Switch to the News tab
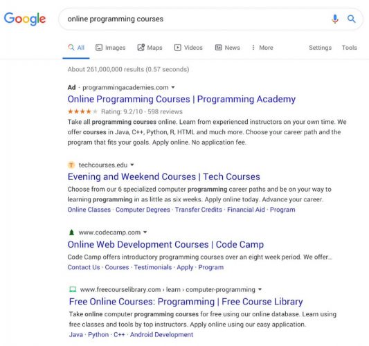 [x=227, y=48]
